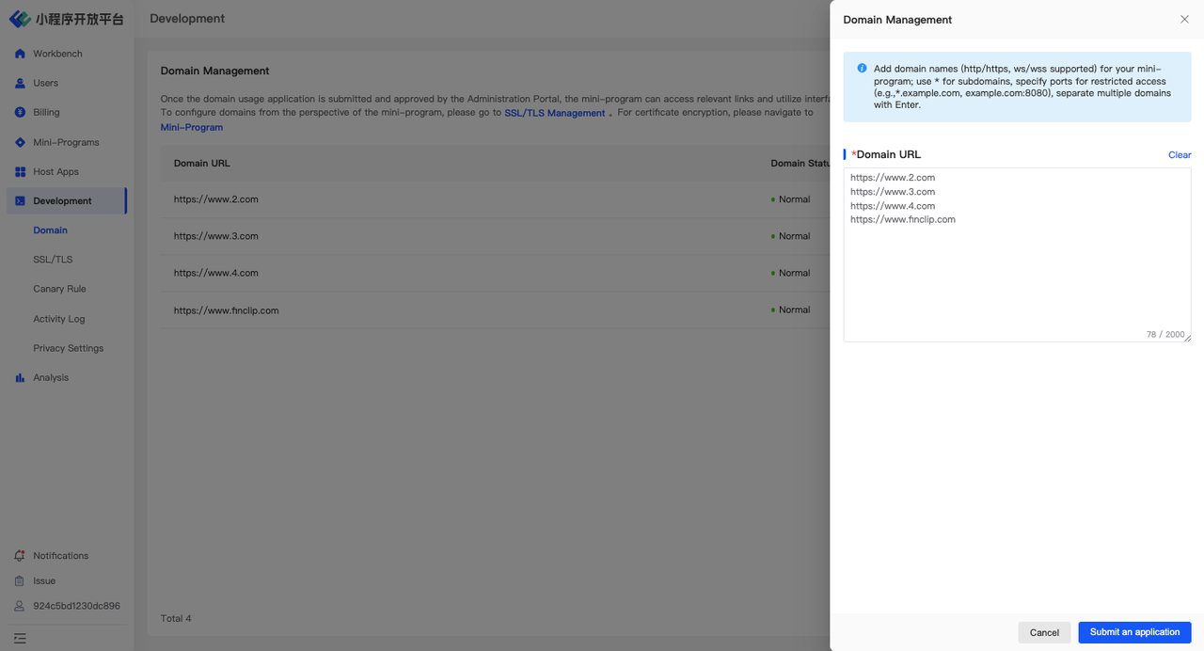Click the Mini-Programs diamond icon
The image size is (1204, 651).
tap(20, 142)
